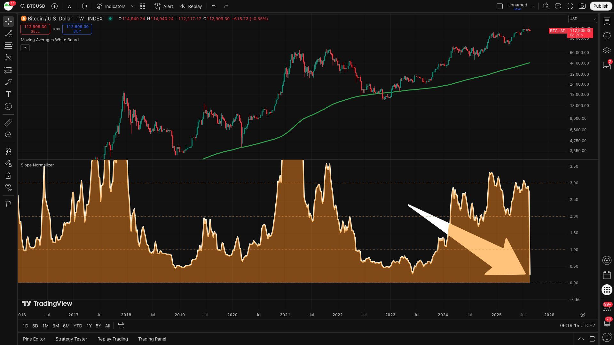
Task: Toggle magnet mode on
Action: 8,151
